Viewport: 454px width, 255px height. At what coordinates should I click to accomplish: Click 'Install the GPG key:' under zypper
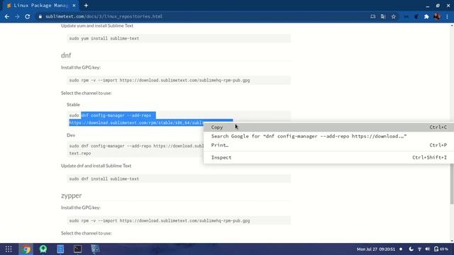tap(80, 208)
